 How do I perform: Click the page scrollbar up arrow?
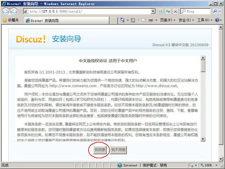(221, 27)
